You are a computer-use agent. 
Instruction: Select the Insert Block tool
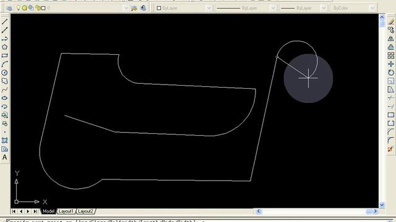pyautogui.click(x=4, y=115)
